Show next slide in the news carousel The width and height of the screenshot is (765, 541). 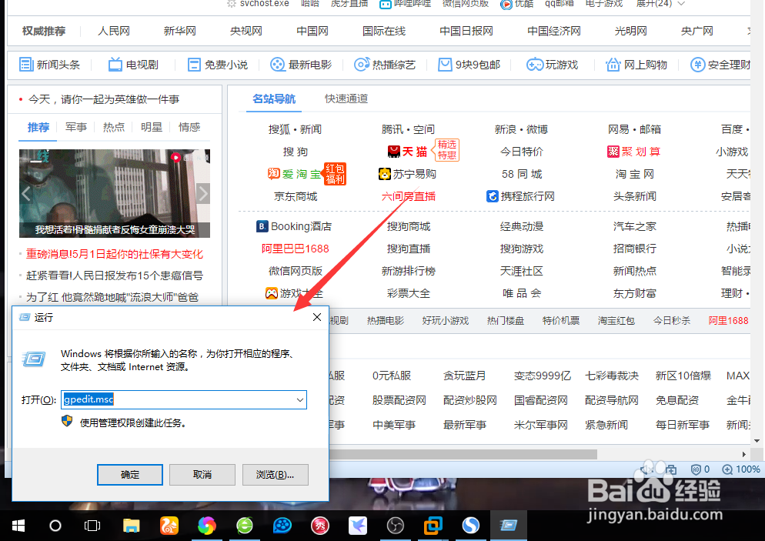pos(203,194)
